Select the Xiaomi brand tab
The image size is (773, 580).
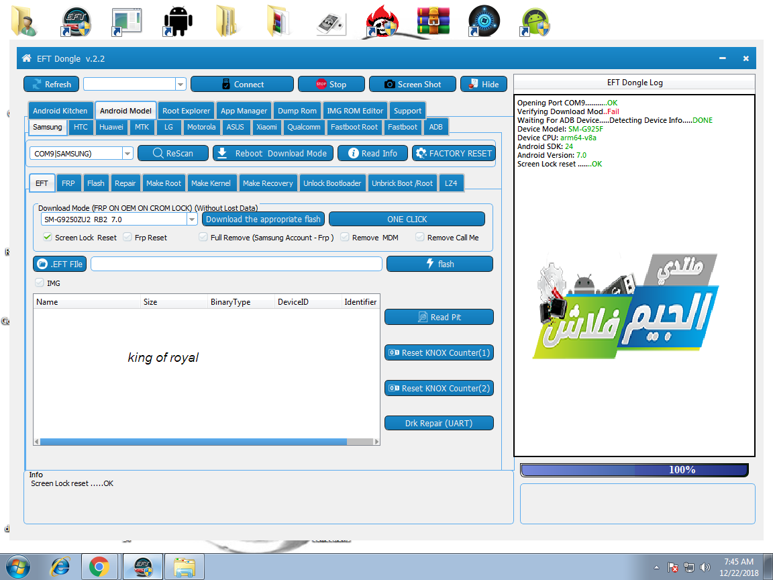[x=266, y=127]
